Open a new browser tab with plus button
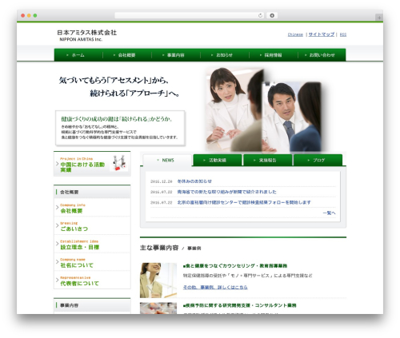 pos(379,18)
